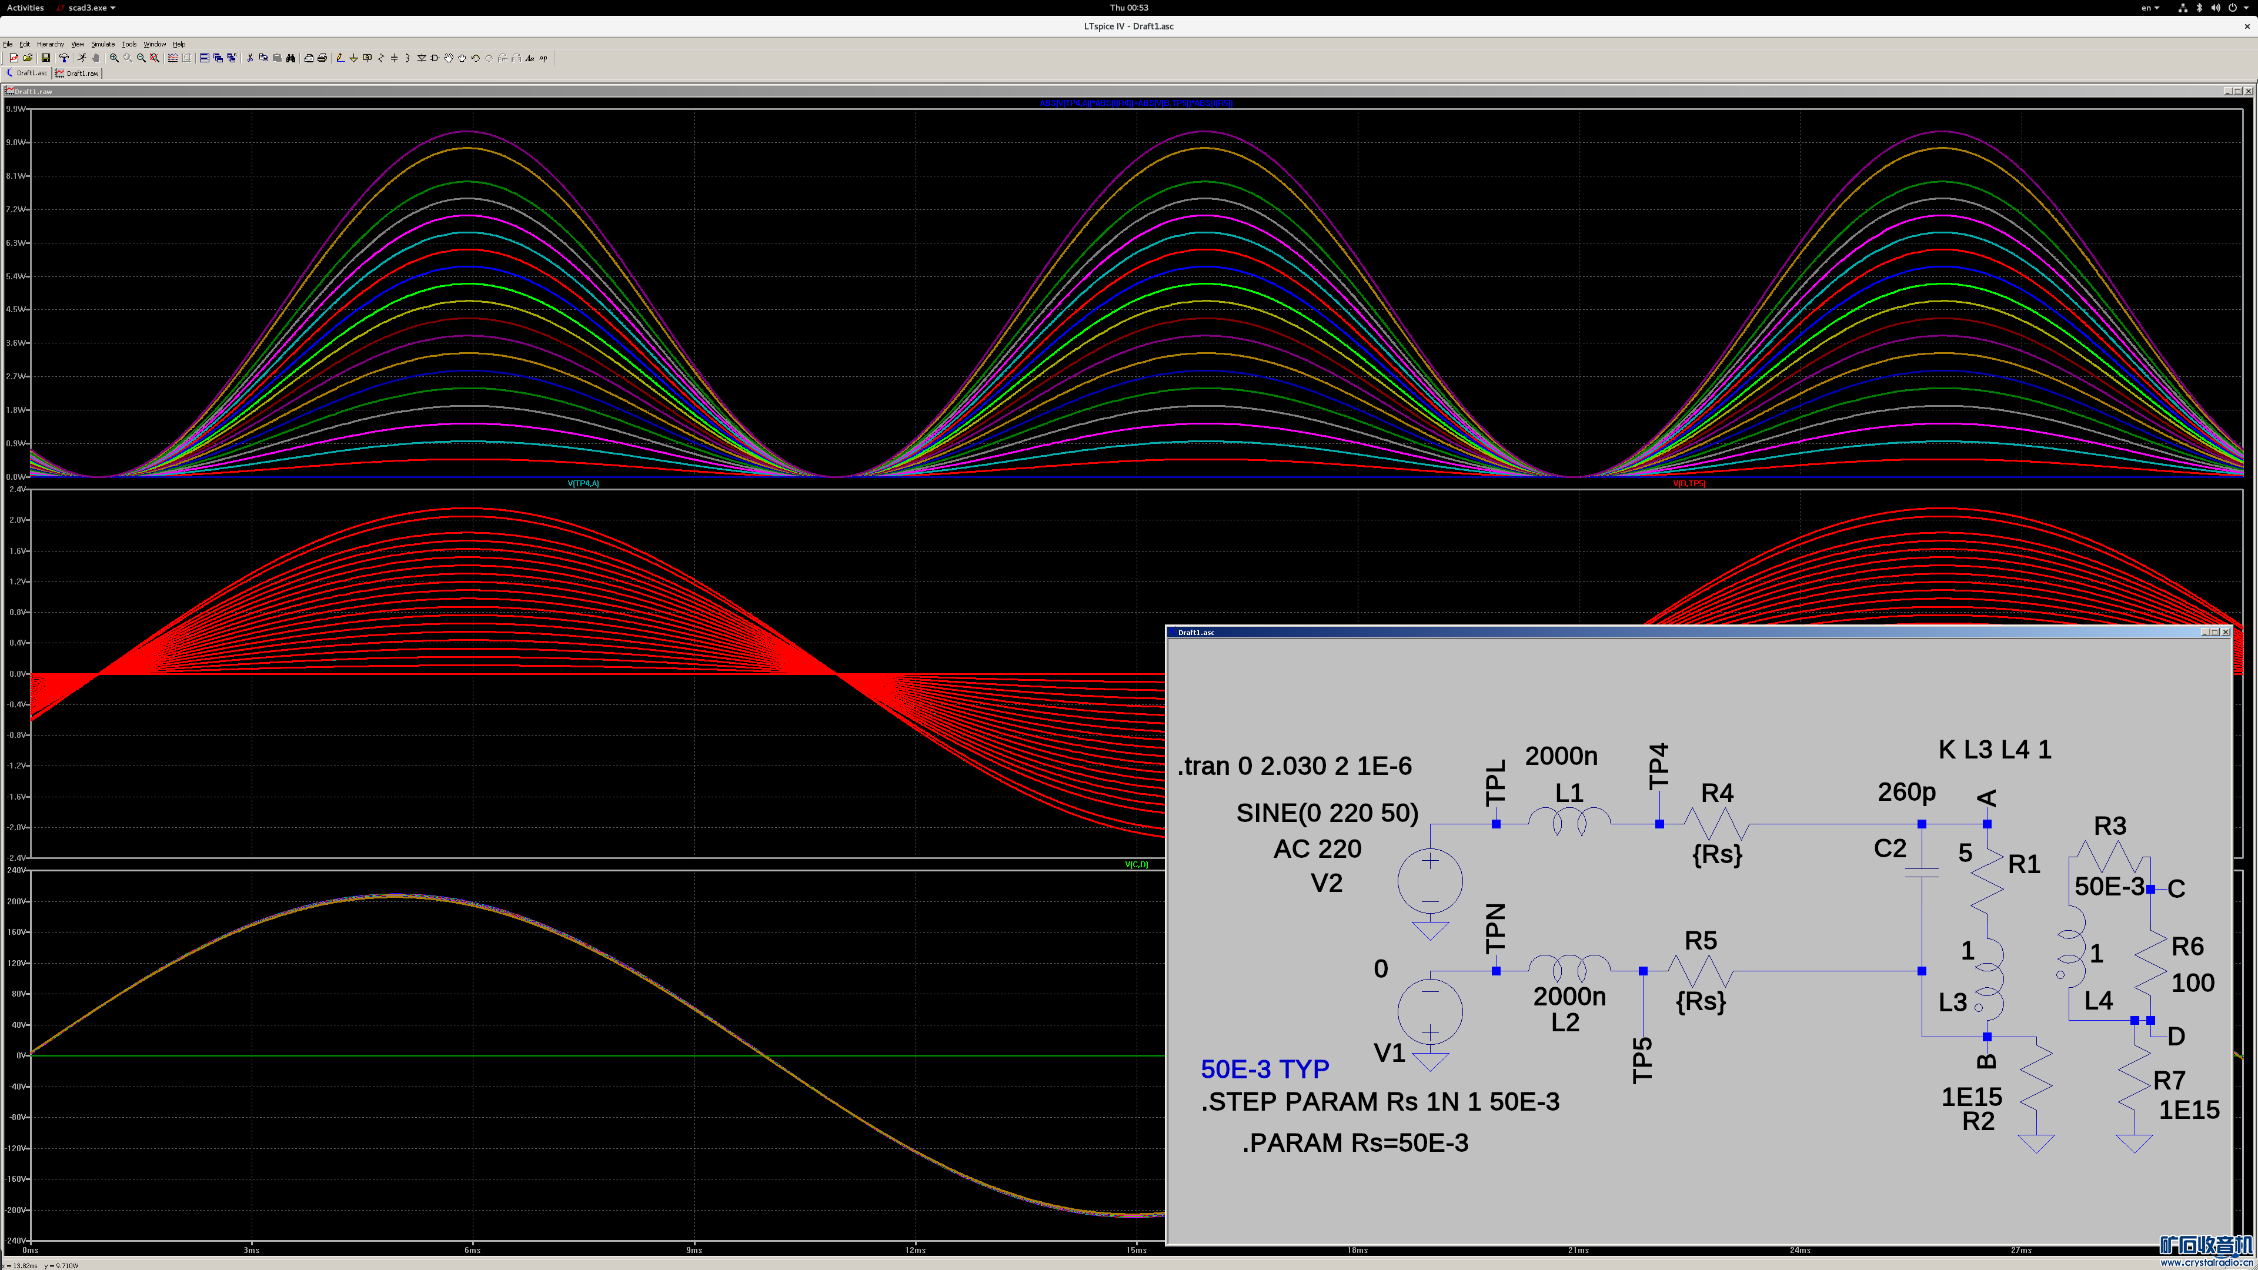Open the Edit menu
This screenshot has width=2258, height=1270.
[25, 44]
